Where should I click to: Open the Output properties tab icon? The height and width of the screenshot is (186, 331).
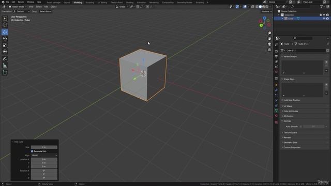click(x=276, y=56)
